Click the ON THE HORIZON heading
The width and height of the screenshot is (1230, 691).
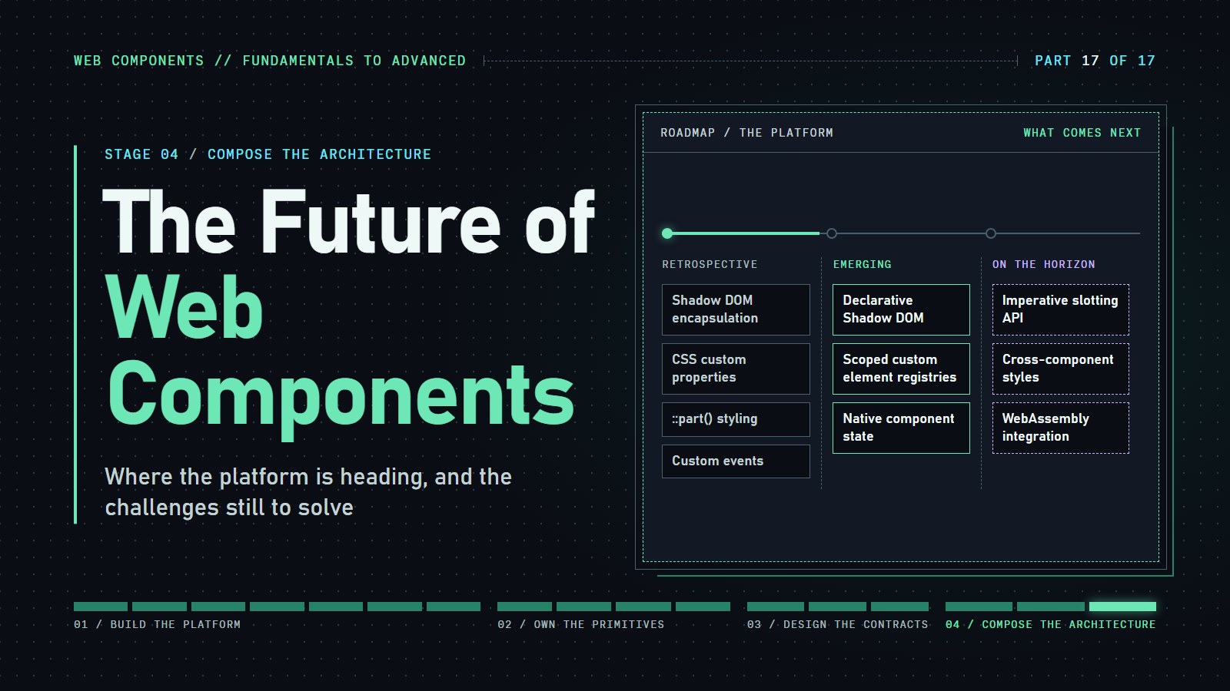[x=1043, y=264]
